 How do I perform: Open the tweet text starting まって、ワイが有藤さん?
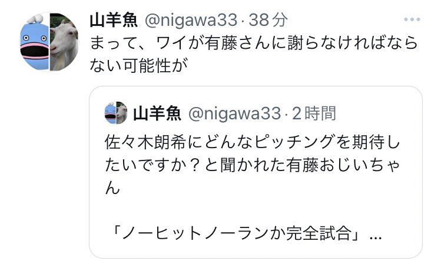click(x=254, y=43)
